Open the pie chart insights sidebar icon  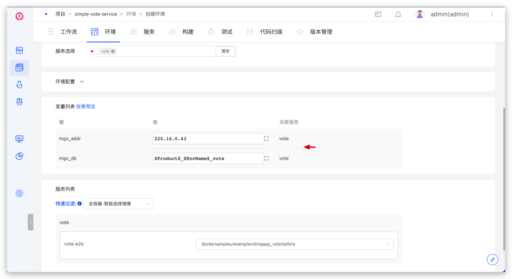click(19, 156)
